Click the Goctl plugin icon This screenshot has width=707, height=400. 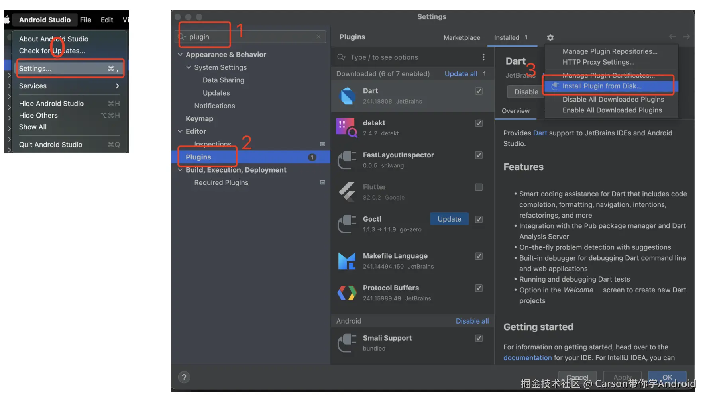[x=347, y=224]
